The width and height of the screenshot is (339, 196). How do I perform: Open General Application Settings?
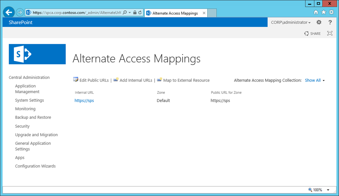pos(33,146)
